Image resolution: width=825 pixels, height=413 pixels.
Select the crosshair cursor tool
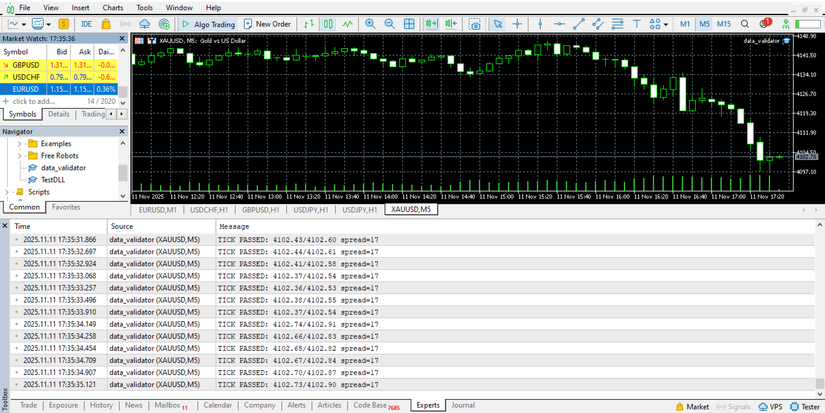pos(517,24)
